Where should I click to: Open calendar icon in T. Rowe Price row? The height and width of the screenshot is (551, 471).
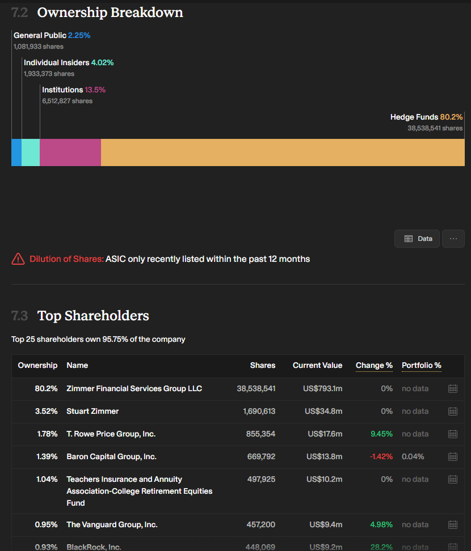[x=453, y=434]
